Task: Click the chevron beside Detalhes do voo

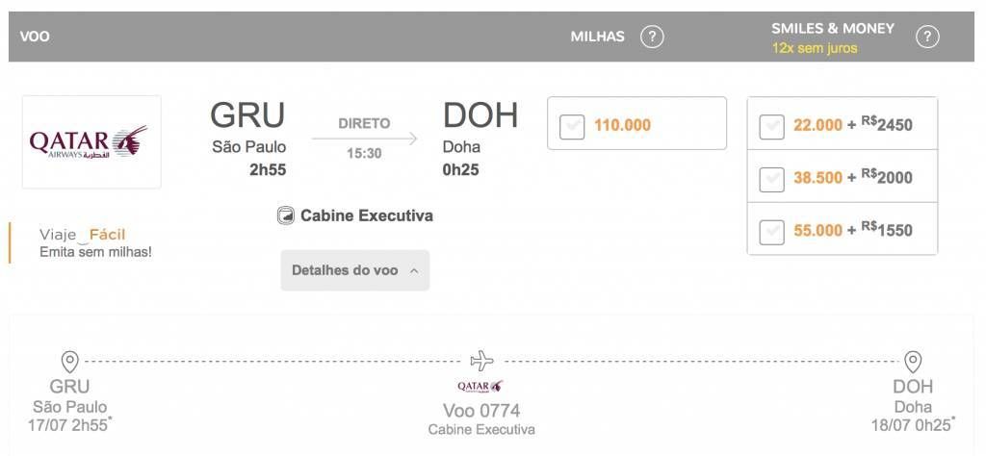Action: tap(414, 271)
